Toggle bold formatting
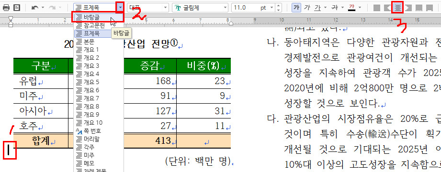 click(296, 8)
